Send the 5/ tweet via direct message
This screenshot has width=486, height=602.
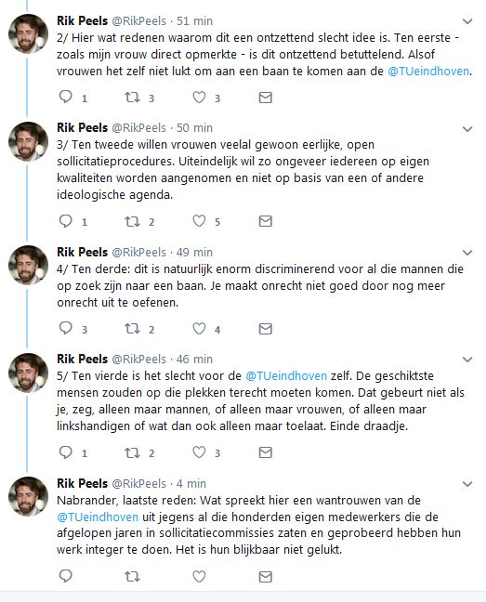point(265,452)
